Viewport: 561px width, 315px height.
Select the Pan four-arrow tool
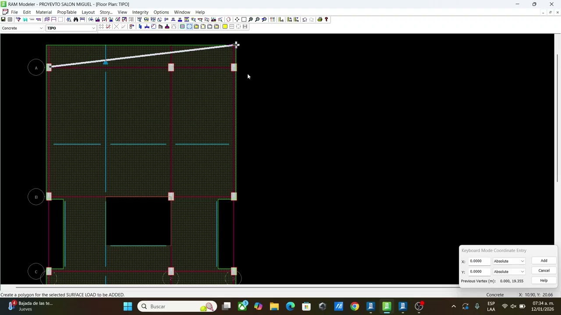237,19
